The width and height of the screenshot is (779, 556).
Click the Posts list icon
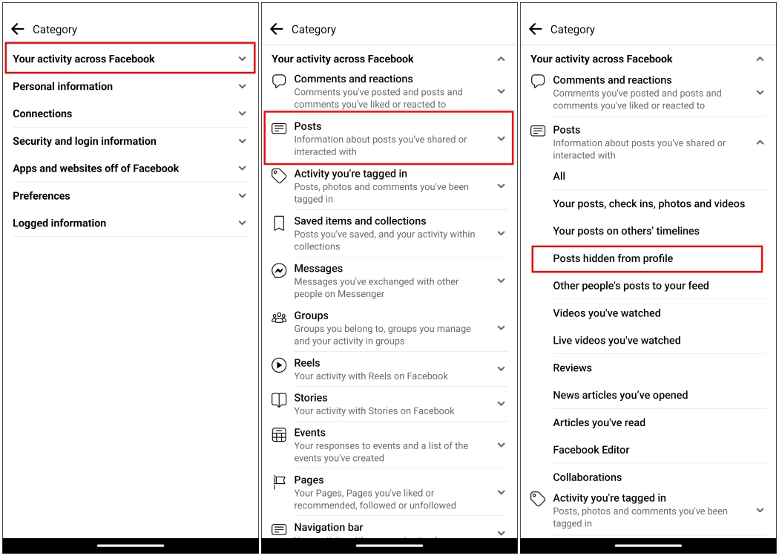pos(278,127)
